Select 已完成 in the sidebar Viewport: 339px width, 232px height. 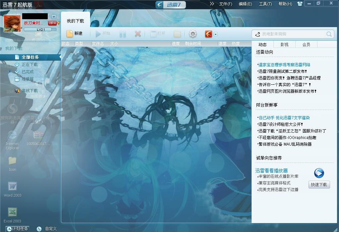tap(28, 71)
